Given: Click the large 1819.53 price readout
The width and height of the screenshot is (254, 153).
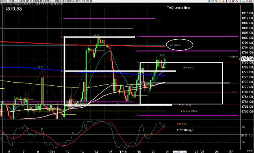Looking at the screenshot, I should pyautogui.click(x=13, y=9).
